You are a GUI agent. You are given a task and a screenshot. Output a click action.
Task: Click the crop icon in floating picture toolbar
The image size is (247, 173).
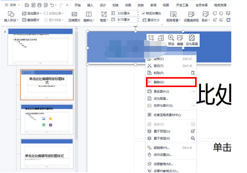pyautogui.click(x=151, y=38)
